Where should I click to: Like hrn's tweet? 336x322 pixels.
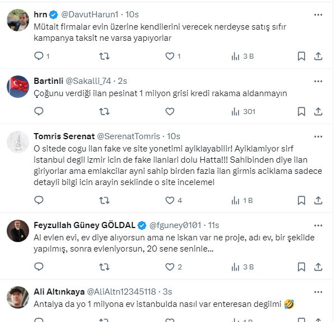click(170, 56)
